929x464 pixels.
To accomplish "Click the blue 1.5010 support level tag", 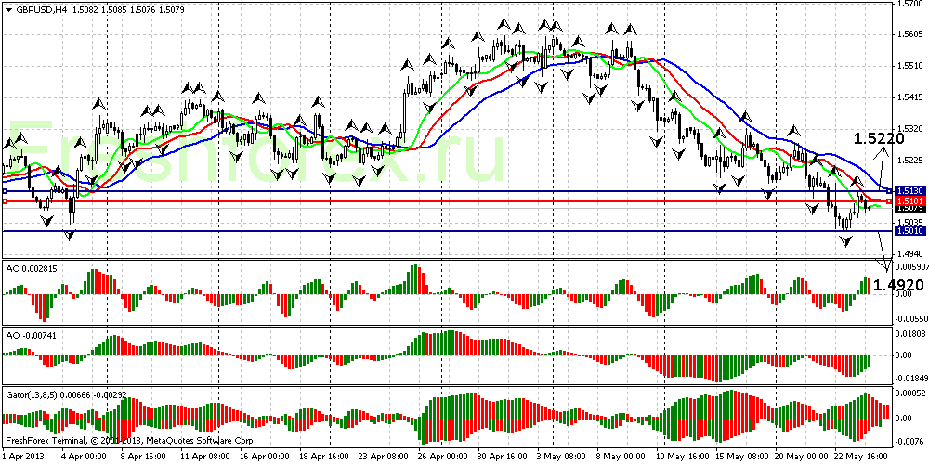I will (x=909, y=230).
